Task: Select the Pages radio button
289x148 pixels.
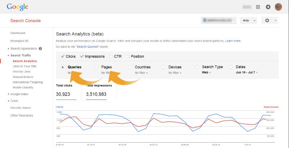Action: [96, 67]
